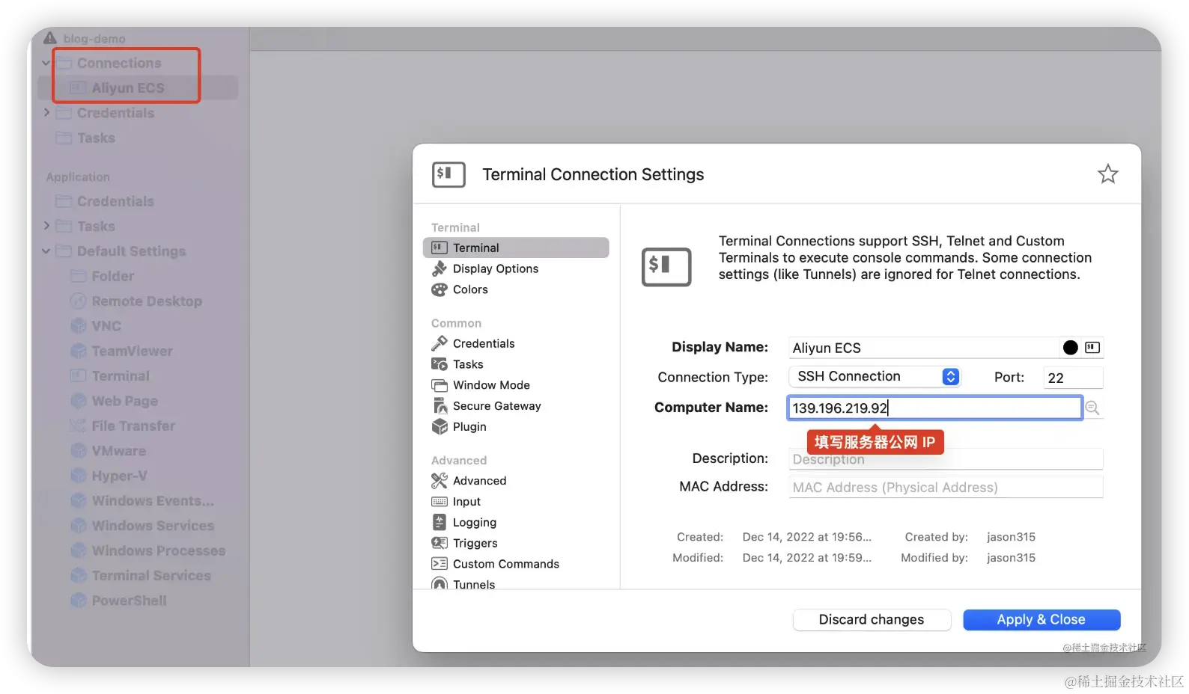Select Credentials under Application section
The width and height of the screenshot is (1189, 694).
[x=115, y=201]
